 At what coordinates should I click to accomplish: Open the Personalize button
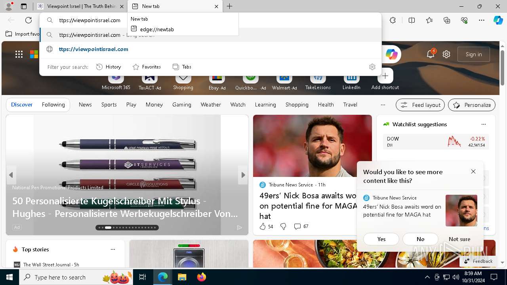pos(472,105)
